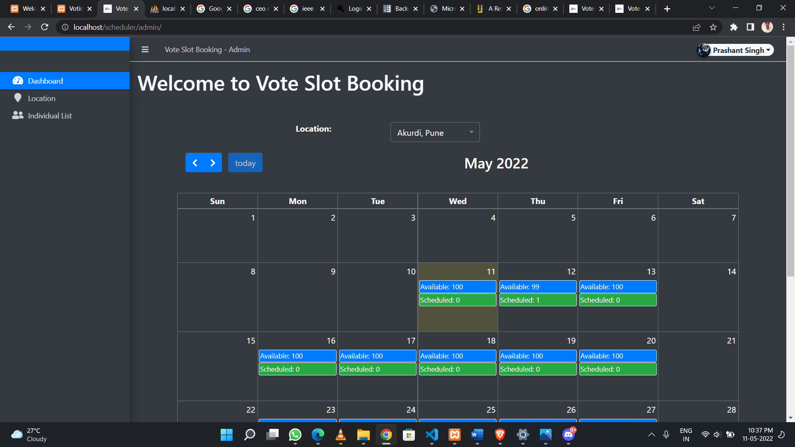Open Windows Start menu
Viewport: 795px width, 447px height.
pyautogui.click(x=226, y=435)
